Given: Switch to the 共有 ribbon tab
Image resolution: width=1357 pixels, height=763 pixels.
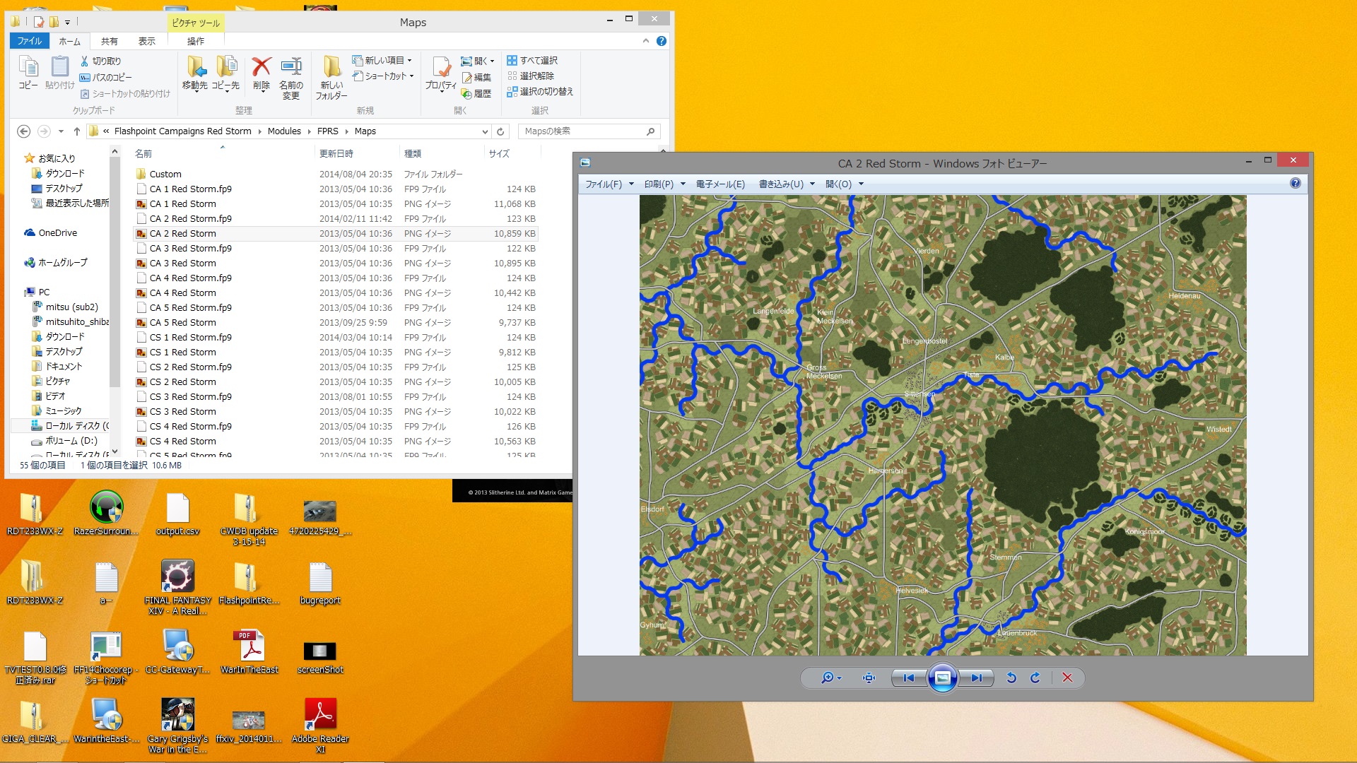Looking at the screenshot, I should coord(110,41).
